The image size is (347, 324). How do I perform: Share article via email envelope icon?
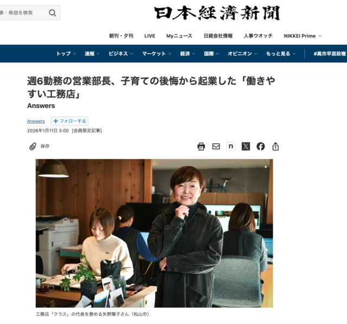(x=216, y=147)
